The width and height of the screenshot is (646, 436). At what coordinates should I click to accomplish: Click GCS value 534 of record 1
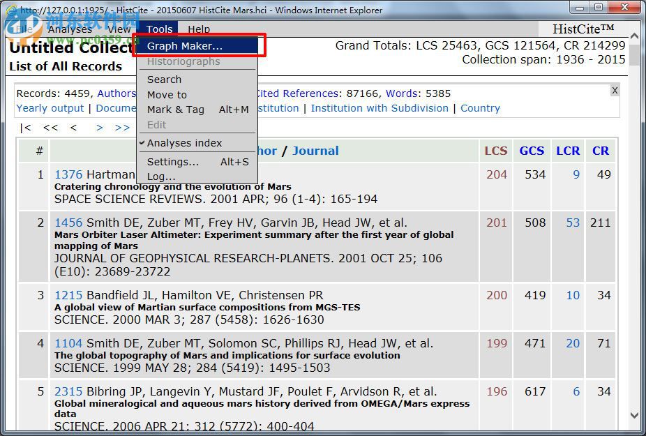535,174
